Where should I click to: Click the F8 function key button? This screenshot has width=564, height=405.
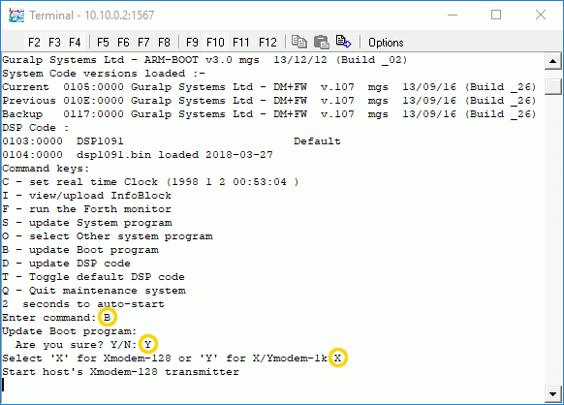pyautogui.click(x=164, y=43)
